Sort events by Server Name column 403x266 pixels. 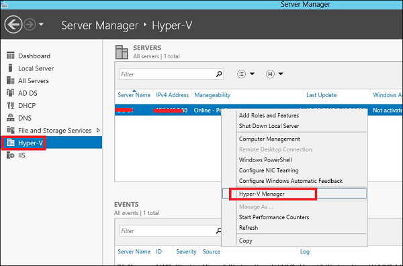click(x=134, y=252)
